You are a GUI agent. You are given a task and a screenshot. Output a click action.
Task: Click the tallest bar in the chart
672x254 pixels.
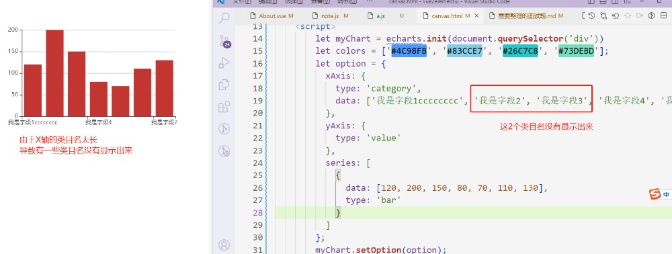point(55,73)
